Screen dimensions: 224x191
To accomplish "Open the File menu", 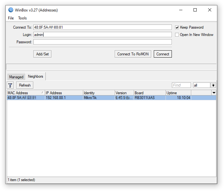I will 11,18.
